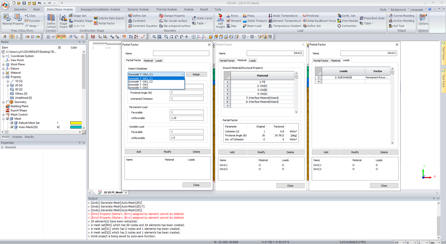Click the yellow color swatch for Default Mesh Set

[x=76, y=123]
